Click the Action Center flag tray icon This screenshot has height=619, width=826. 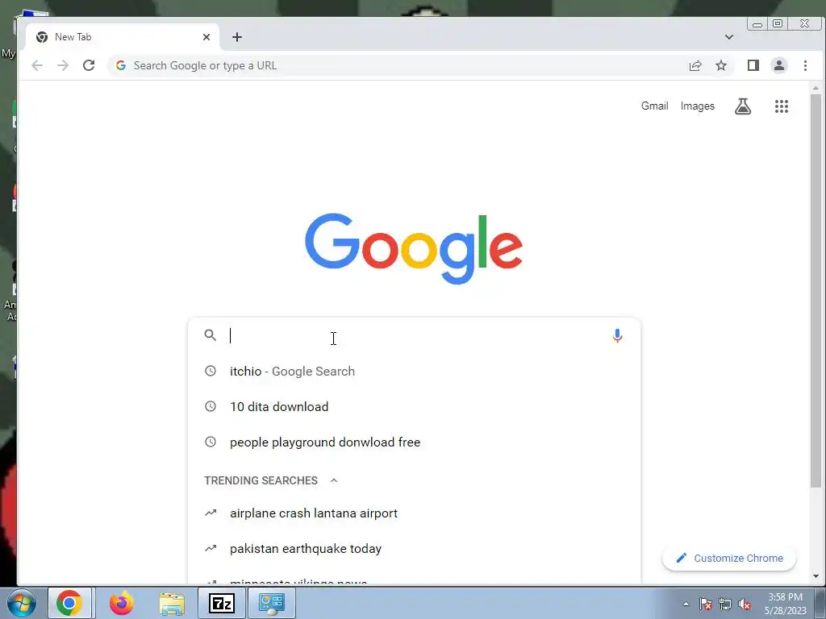706,604
